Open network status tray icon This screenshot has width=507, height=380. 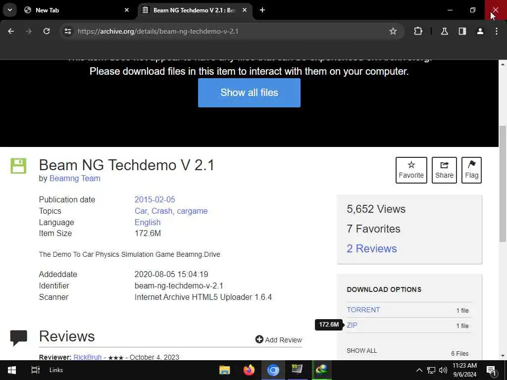(x=431, y=370)
